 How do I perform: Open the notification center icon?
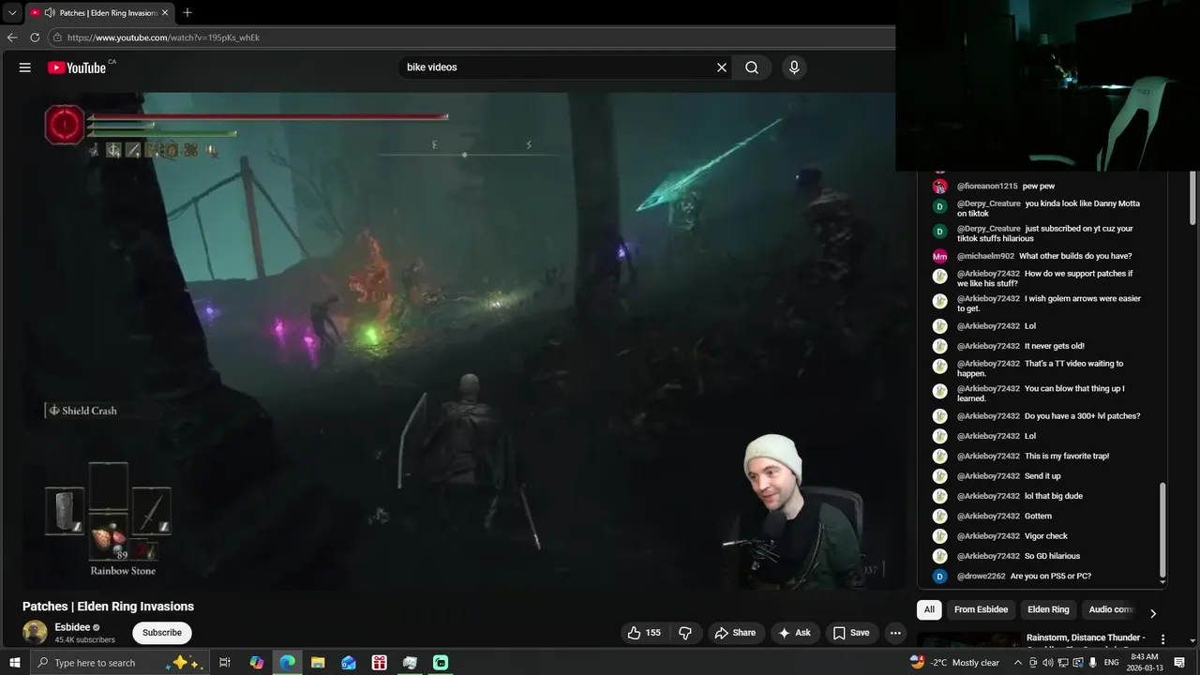tap(1177, 663)
